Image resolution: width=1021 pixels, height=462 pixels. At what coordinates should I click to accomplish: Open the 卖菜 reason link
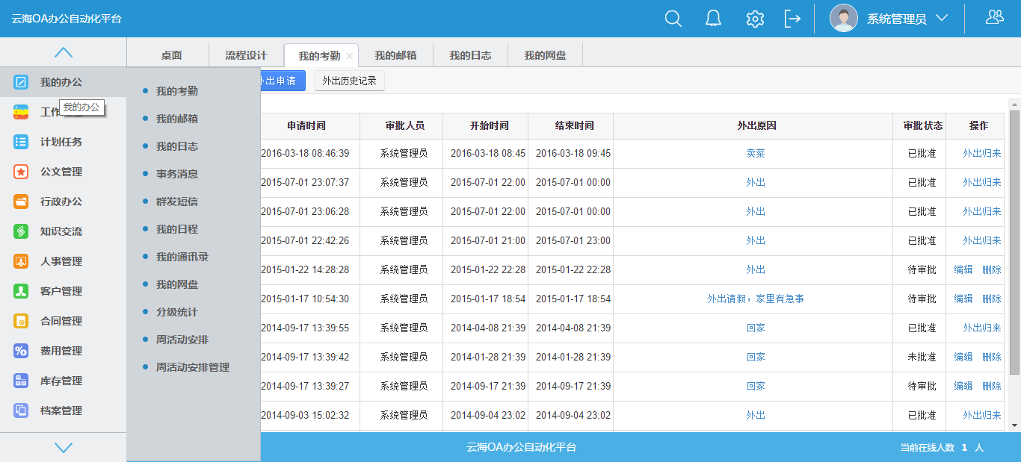click(x=756, y=153)
